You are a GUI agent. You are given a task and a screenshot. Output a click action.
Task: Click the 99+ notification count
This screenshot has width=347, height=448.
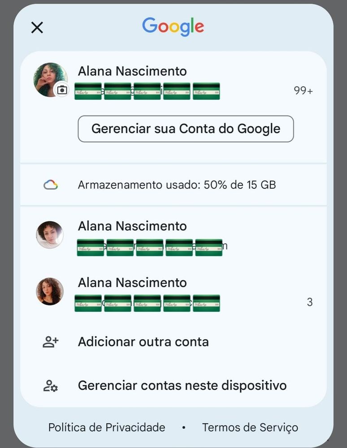[303, 91]
